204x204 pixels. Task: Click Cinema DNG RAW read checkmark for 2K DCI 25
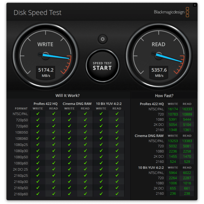pos(85,169)
